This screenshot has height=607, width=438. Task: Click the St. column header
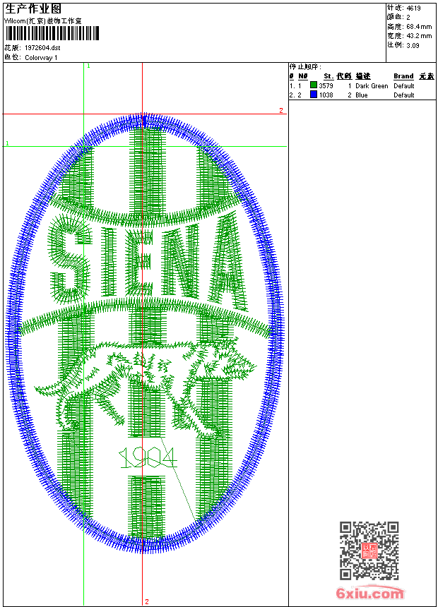click(328, 76)
